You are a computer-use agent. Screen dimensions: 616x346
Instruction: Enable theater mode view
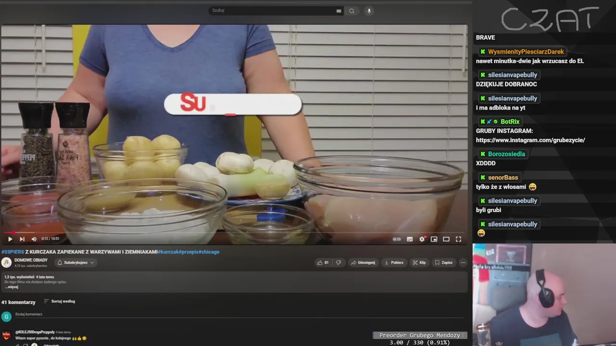(x=446, y=239)
